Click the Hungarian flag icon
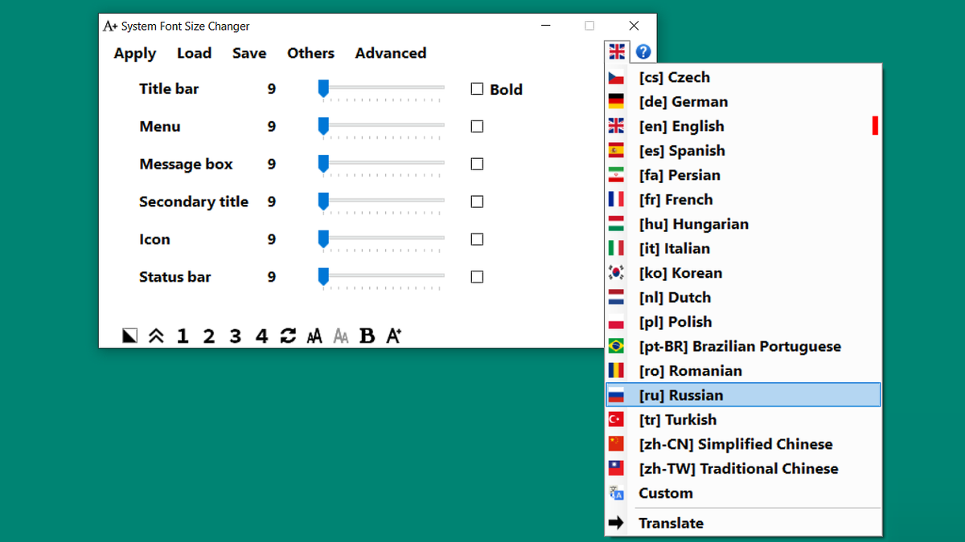Screen dimensions: 965x542 click(x=616, y=224)
